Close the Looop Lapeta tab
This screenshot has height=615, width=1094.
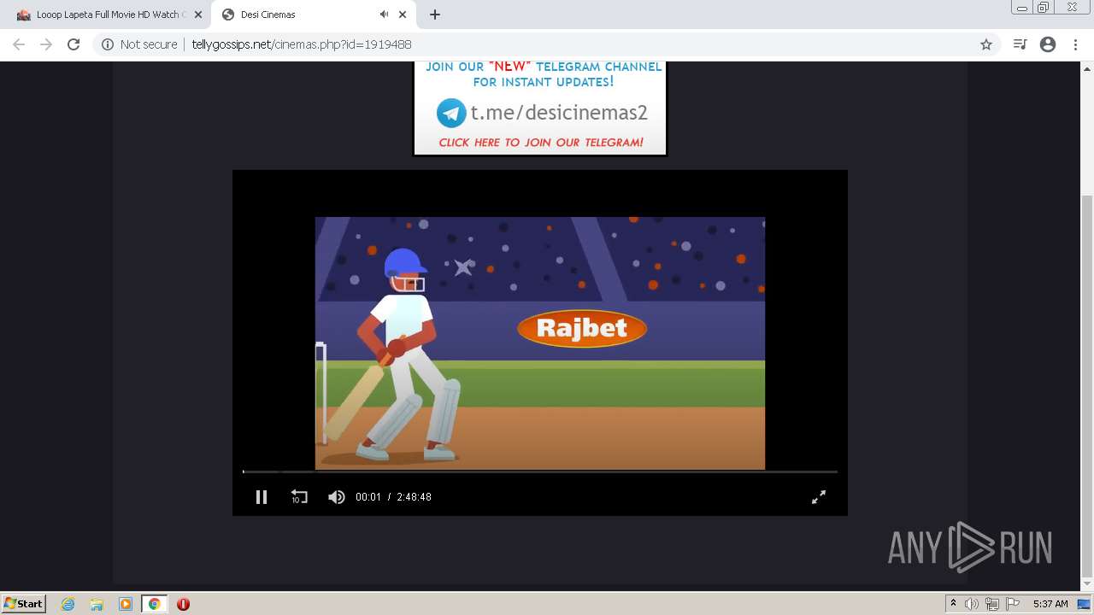click(198, 15)
